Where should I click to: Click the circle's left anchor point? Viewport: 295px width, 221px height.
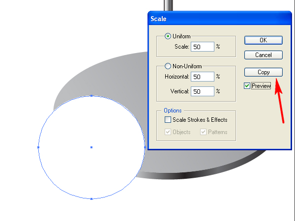click(x=38, y=147)
